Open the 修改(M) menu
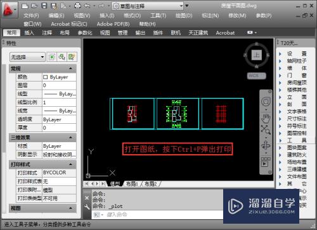 pos(237,16)
